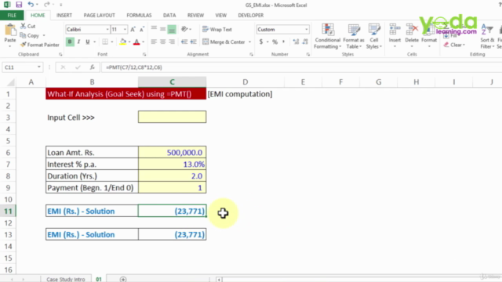
Task: Switch to the DATA ribbon tab
Action: (169, 15)
